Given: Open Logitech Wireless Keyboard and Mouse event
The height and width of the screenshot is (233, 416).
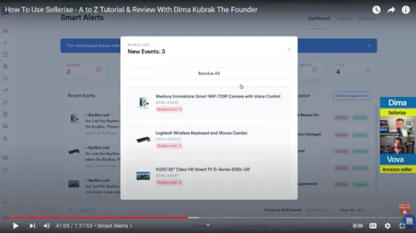Looking at the screenshot, I should pos(209,139).
